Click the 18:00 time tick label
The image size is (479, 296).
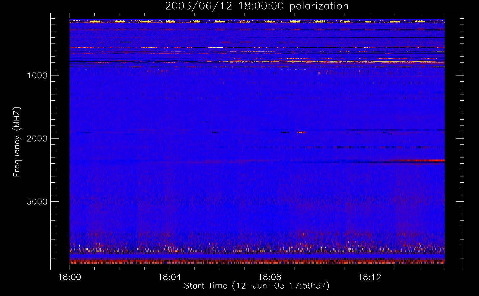[x=70, y=277]
